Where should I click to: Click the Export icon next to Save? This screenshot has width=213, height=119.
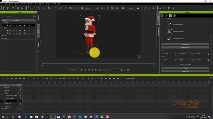[22, 8]
